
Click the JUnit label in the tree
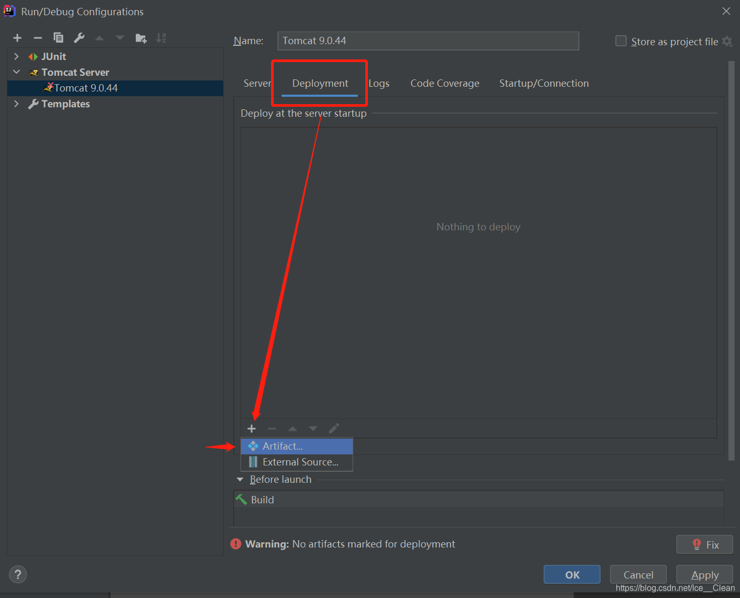click(54, 56)
